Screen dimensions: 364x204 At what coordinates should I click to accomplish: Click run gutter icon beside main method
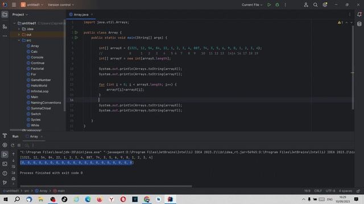(x=76, y=38)
